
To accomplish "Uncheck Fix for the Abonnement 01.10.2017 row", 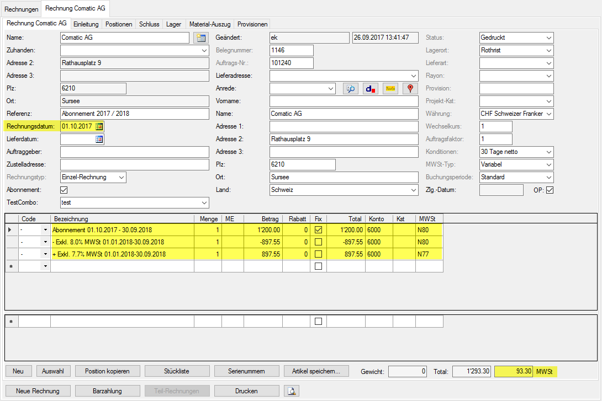I will [318, 229].
